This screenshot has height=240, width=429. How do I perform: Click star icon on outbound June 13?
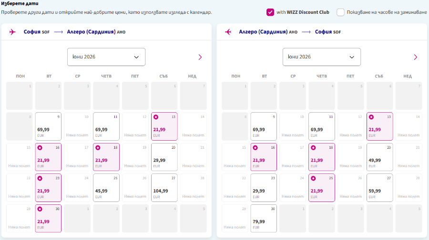click(156, 117)
